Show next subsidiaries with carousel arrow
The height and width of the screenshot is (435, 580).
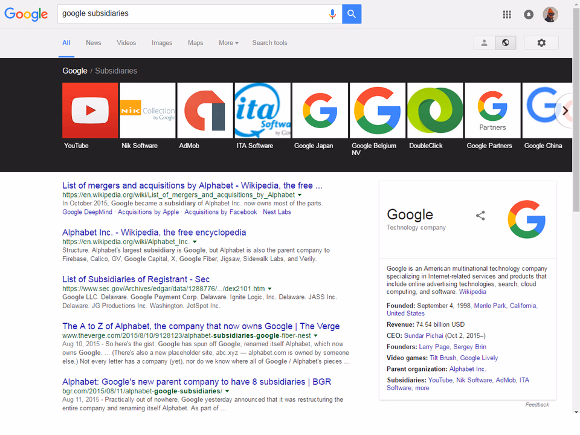pos(565,111)
